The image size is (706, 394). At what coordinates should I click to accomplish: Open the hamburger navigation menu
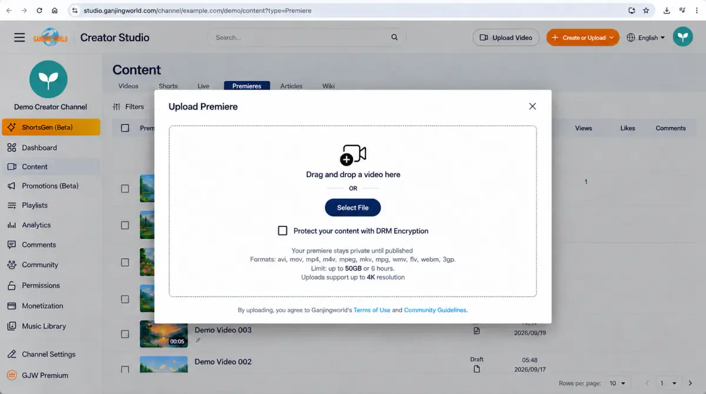click(x=19, y=38)
